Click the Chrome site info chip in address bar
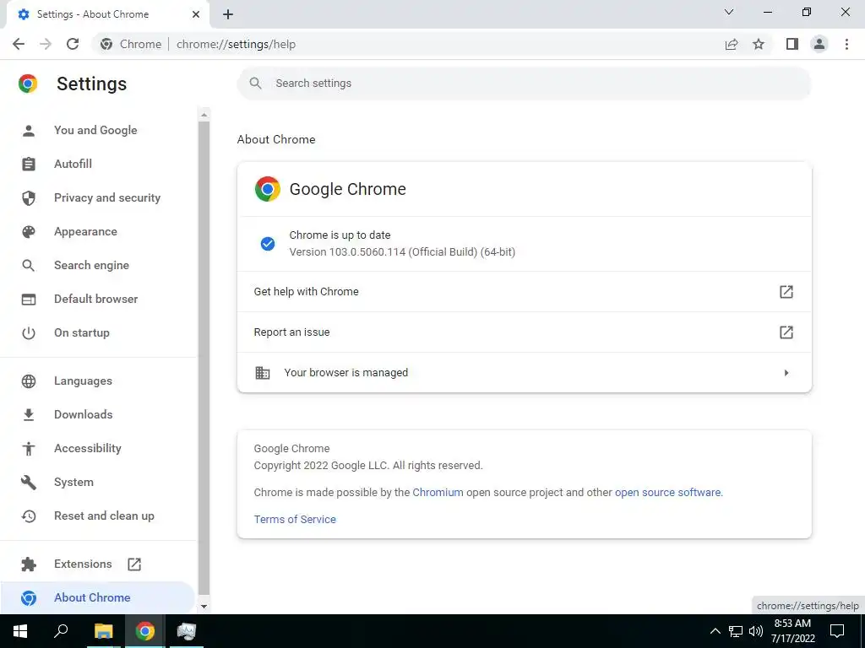 [131, 44]
